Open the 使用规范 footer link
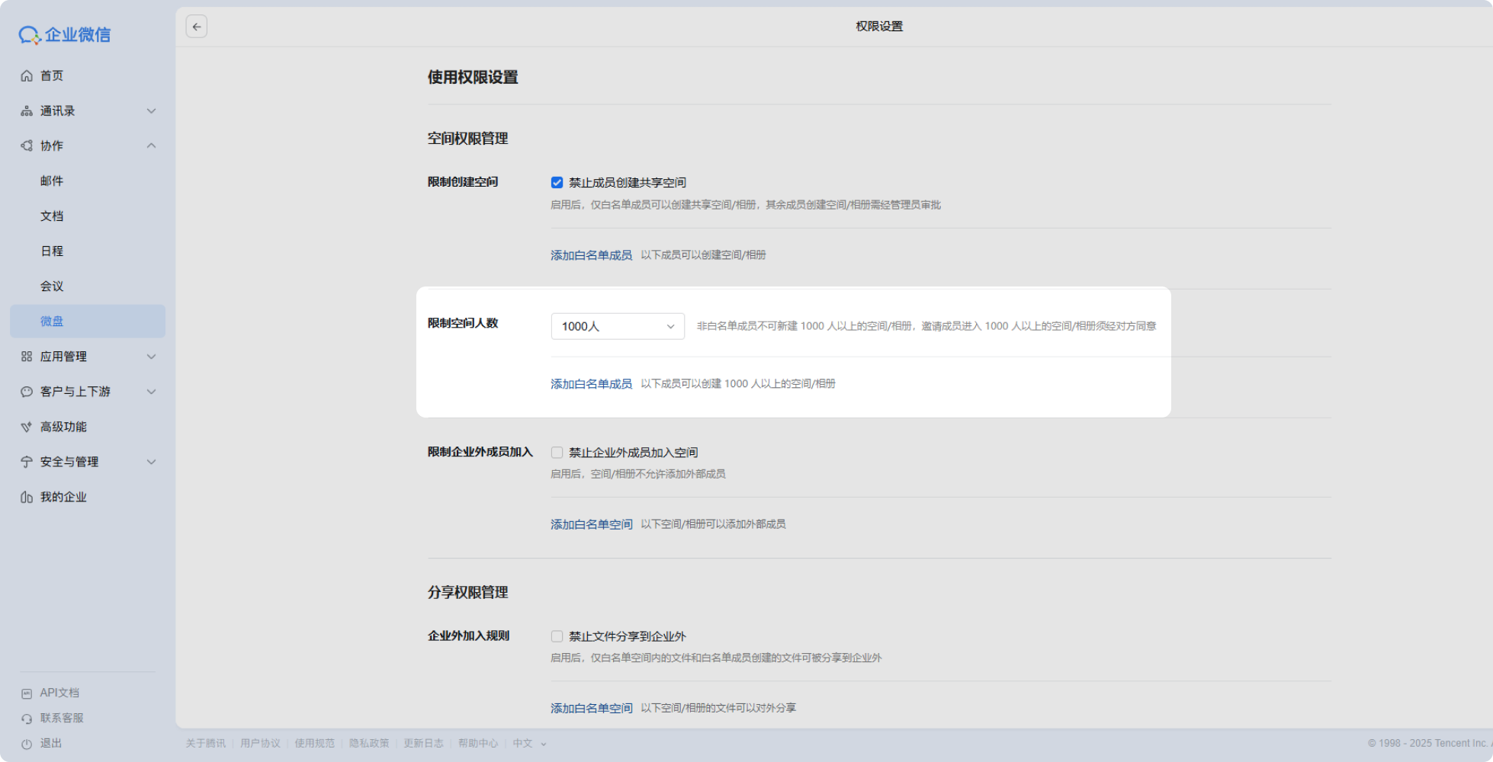The height and width of the screenshot is (762, 1493). pyautogui.click(x=315, y=744)
